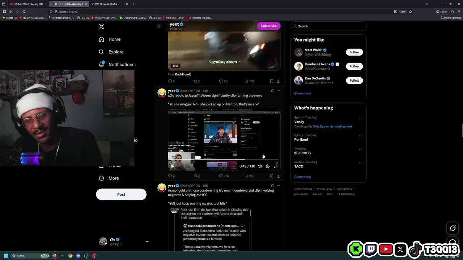This screenshot has width=463, height=260.
Task: Open Gordon Hayward trending link
Action: 341,127
